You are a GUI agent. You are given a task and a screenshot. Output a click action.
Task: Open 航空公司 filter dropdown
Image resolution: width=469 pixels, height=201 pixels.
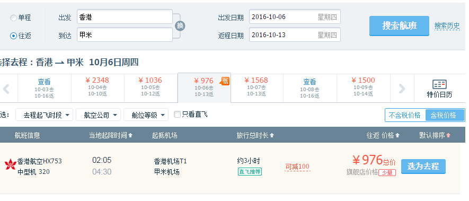(x=98, y=115)
